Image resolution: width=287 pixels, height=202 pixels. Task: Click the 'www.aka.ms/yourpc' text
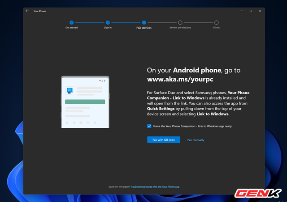pos(180,80)
